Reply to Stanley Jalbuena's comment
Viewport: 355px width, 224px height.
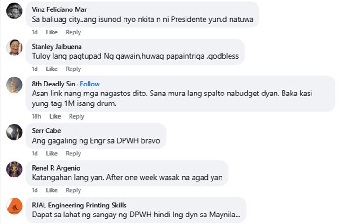pos(73,69)
